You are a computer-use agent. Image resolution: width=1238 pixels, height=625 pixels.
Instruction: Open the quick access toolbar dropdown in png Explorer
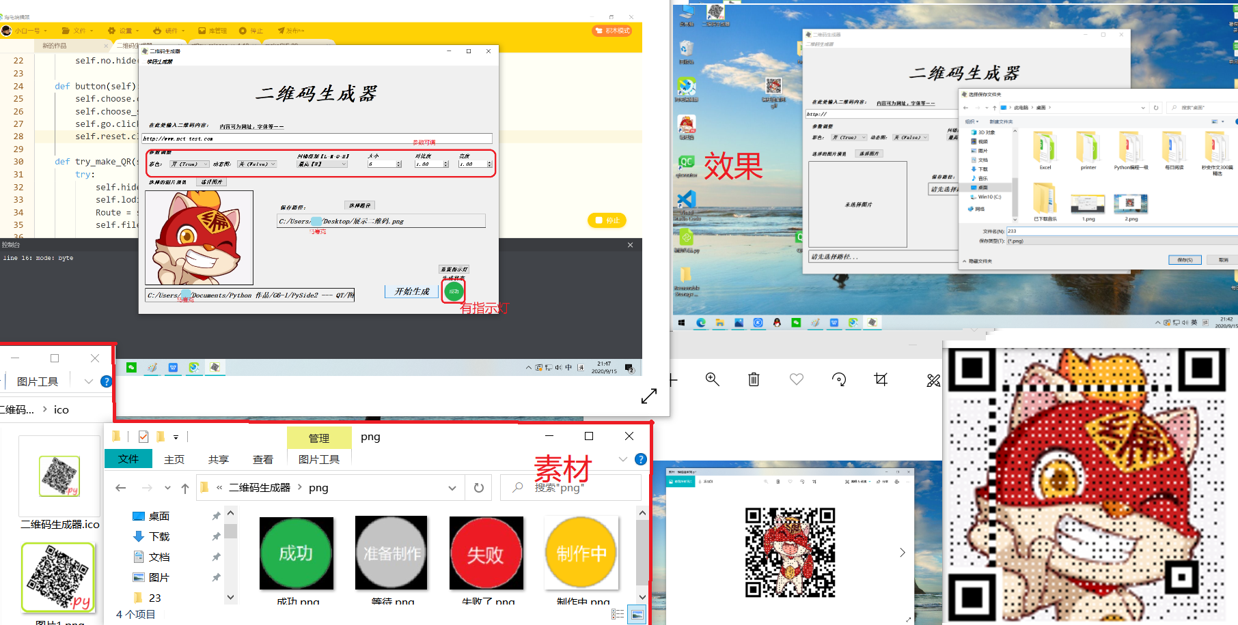(176, 437)
